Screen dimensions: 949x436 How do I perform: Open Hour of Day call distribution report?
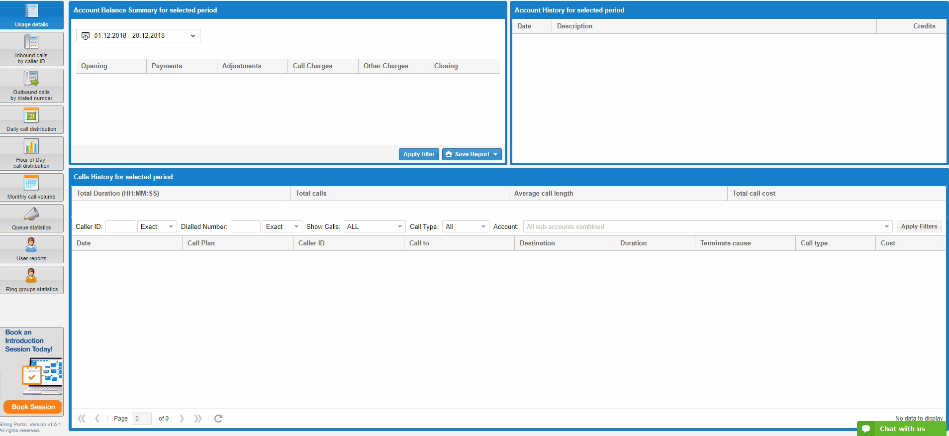tap(31, 153)
